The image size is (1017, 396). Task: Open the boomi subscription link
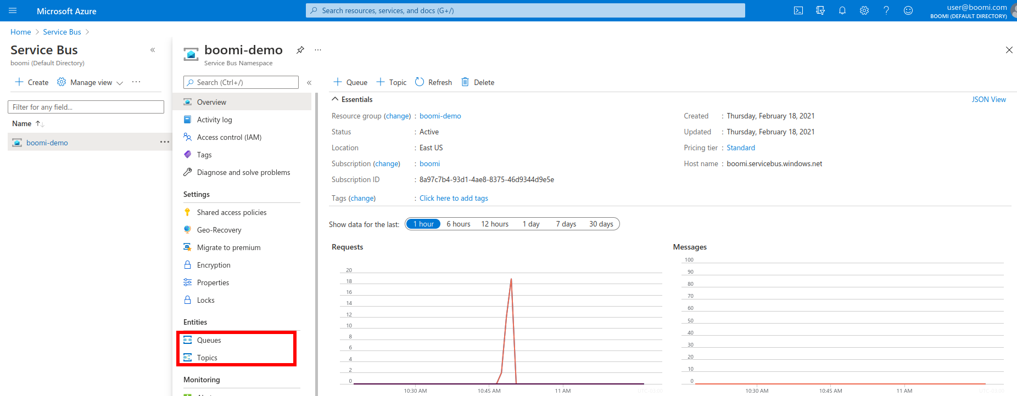click(429, 163)
